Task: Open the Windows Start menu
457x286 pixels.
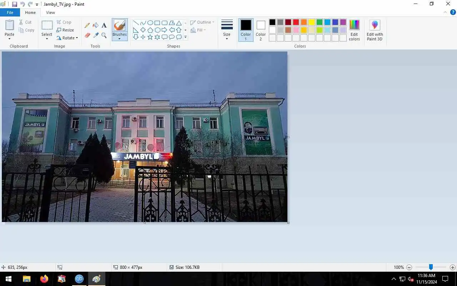Action: (9, 279)
